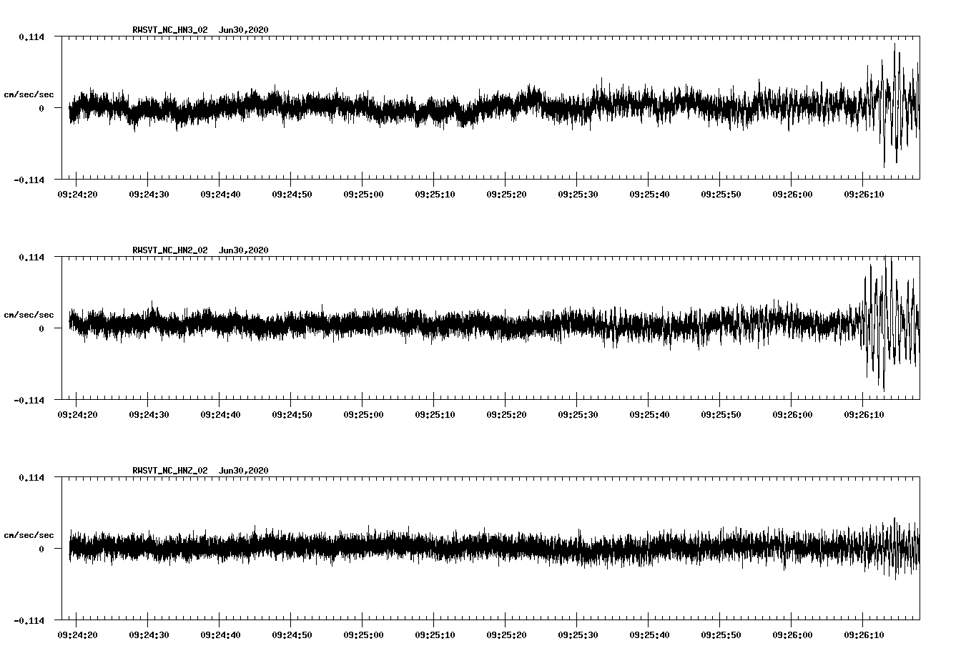Click the 09:25:50 time label under HNZ plot
The image size is (971, 661).
click(x=721, y=635)
